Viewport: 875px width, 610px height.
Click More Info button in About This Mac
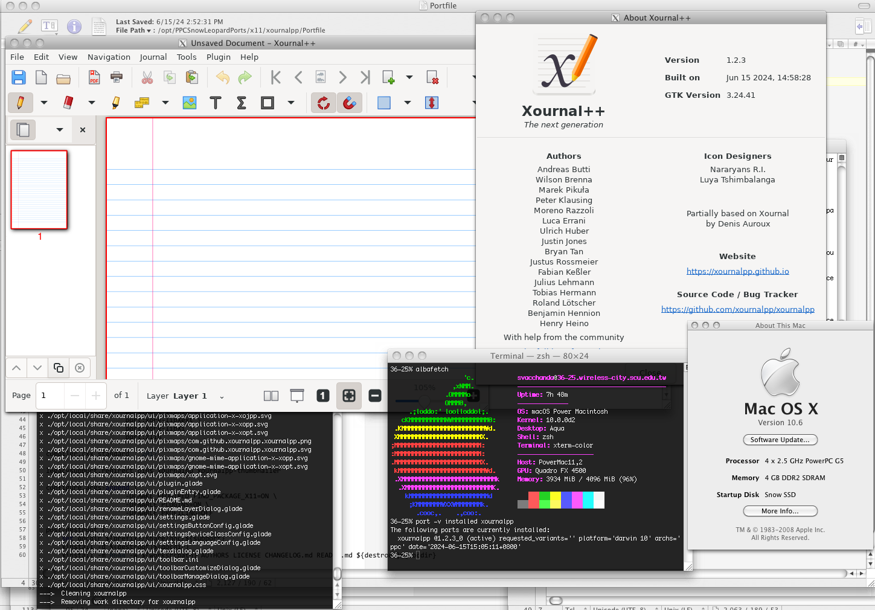(x=780, y=511)
